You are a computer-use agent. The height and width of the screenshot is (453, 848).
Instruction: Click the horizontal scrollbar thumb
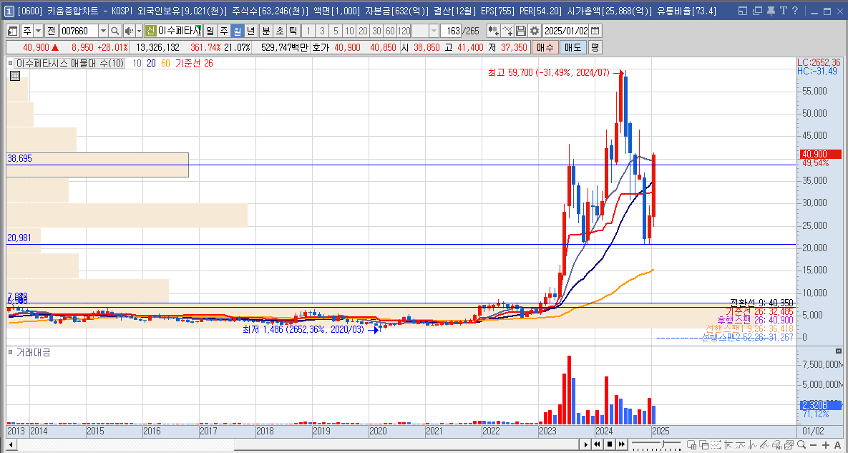[x=406, y=444]
